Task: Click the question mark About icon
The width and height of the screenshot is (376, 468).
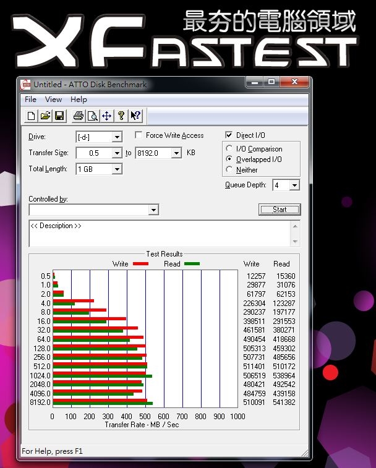Action: tap(121, 116)
